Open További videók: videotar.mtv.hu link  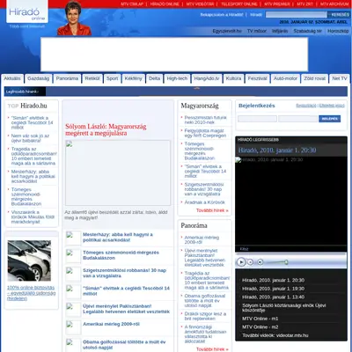[x=275, y=335]
